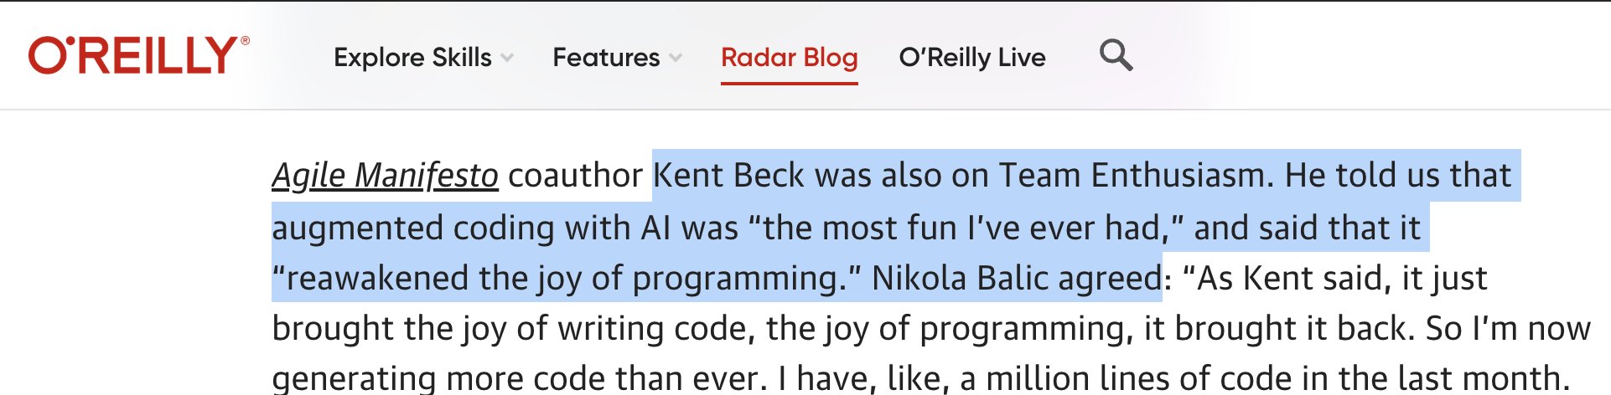Click the phrase "As Kent said"

click(x=1285, y=278)
